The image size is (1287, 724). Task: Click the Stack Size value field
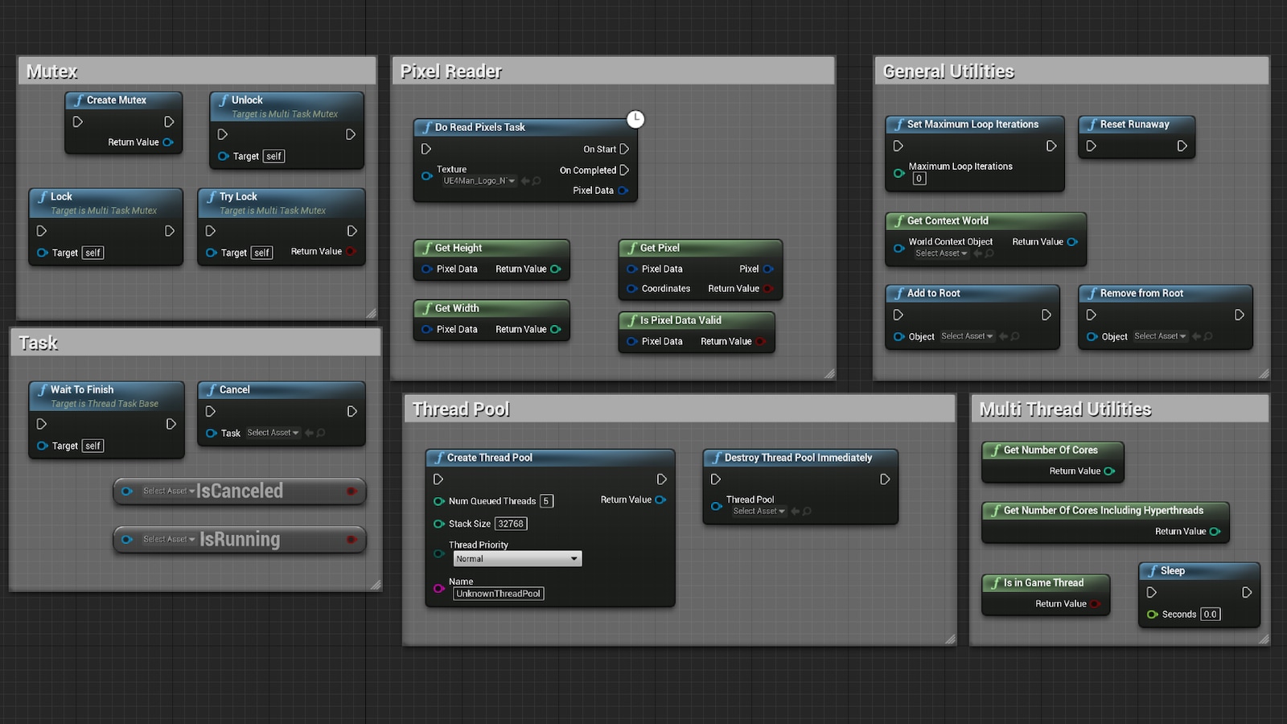tap(512, 523)
